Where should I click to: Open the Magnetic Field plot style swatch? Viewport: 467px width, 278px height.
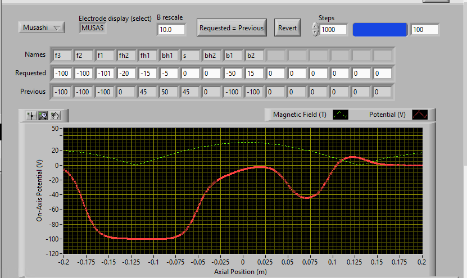click(341, 115)
